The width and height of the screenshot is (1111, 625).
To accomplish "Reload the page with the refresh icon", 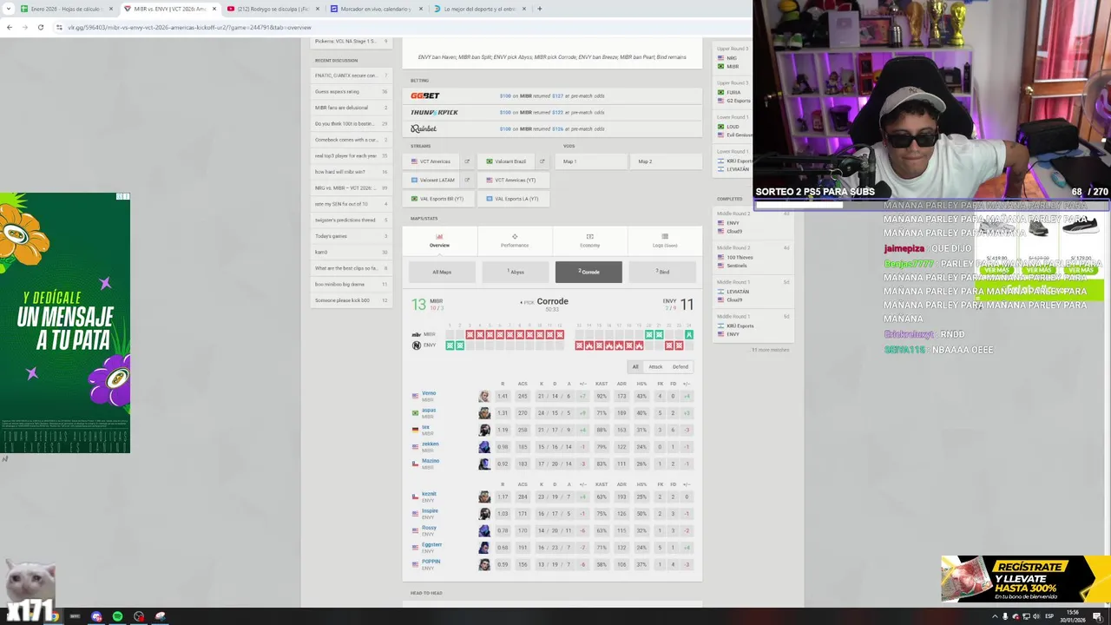I will (x=41, y=28).
